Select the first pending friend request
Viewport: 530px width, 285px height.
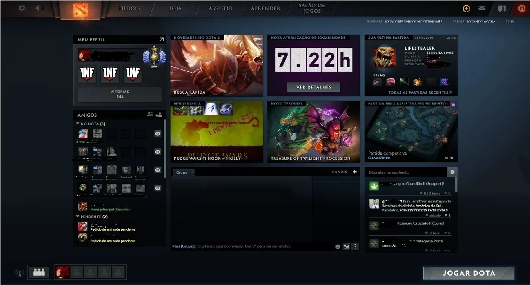[120, 226]
